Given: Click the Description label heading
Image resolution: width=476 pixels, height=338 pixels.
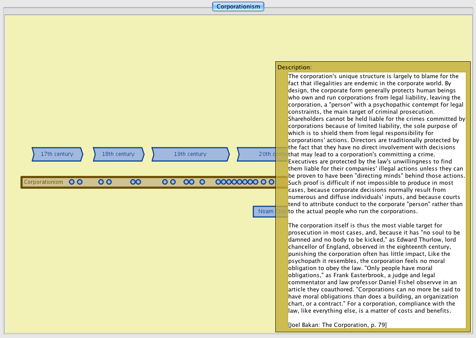Looking at the screenshot, I should click(294, 68).
